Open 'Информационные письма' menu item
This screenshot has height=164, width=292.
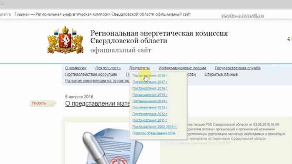point(182,68)
